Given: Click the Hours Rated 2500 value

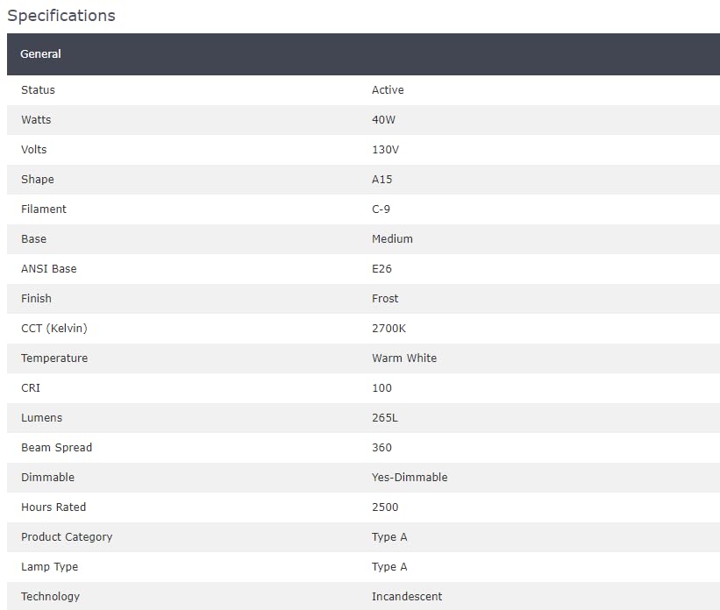Looking at the screenshot, I should point(385,507).
